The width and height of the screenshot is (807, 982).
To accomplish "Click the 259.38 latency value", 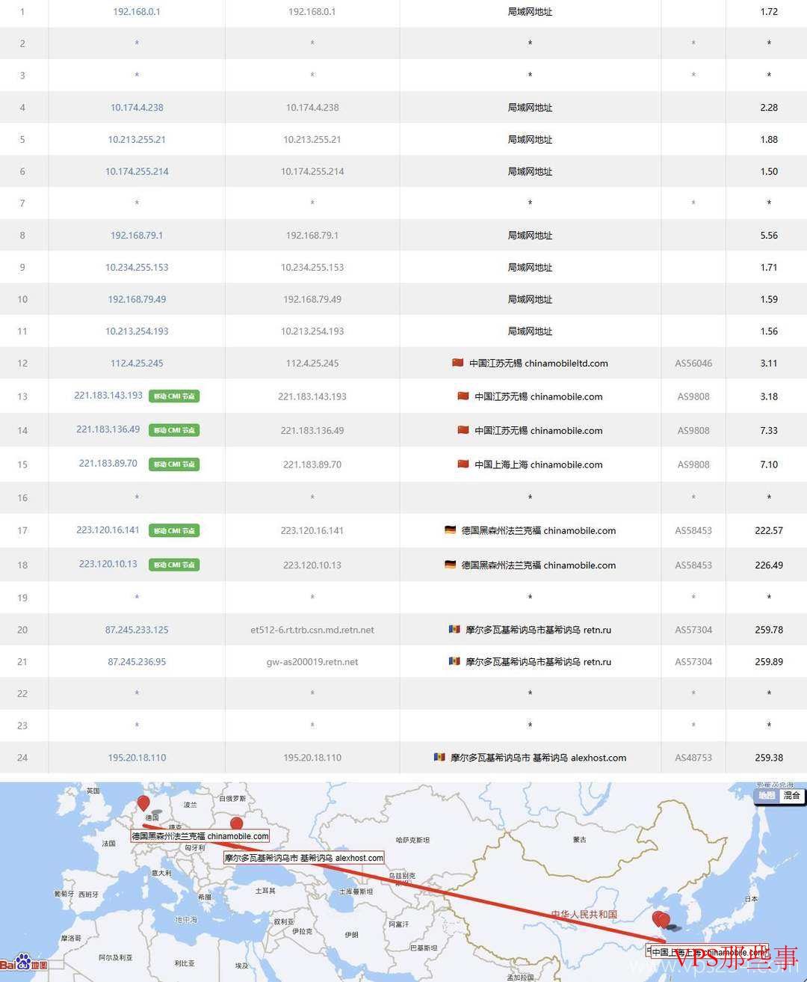I will pyautogui.click(x=769, y=758).
